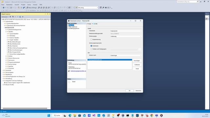Toggle the Kopiesicherung checkbox
Viewport: 210px width, 118px height.
(91, 39)
